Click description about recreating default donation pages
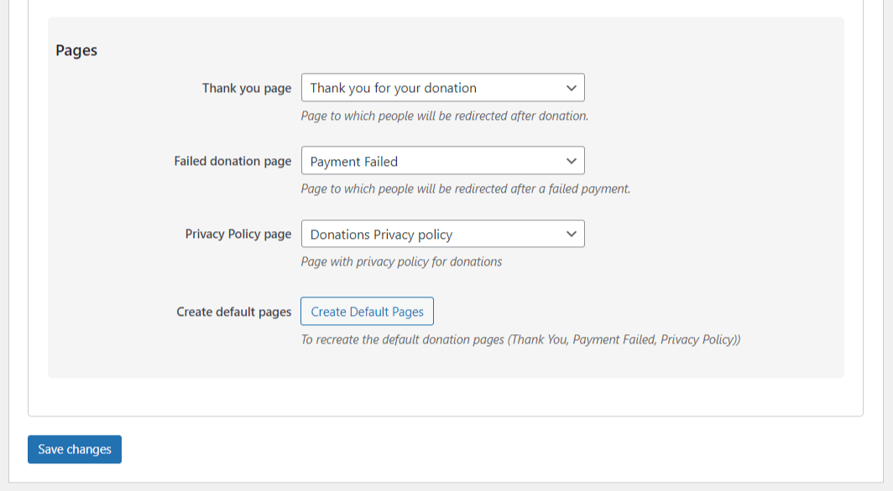 point(520,339)
